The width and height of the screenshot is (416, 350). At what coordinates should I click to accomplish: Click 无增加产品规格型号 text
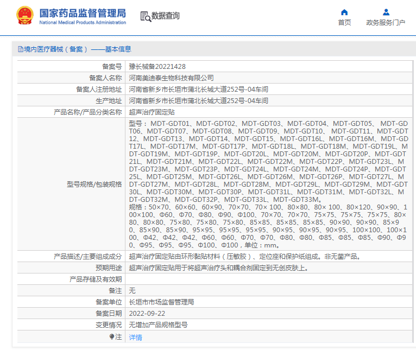158,325
